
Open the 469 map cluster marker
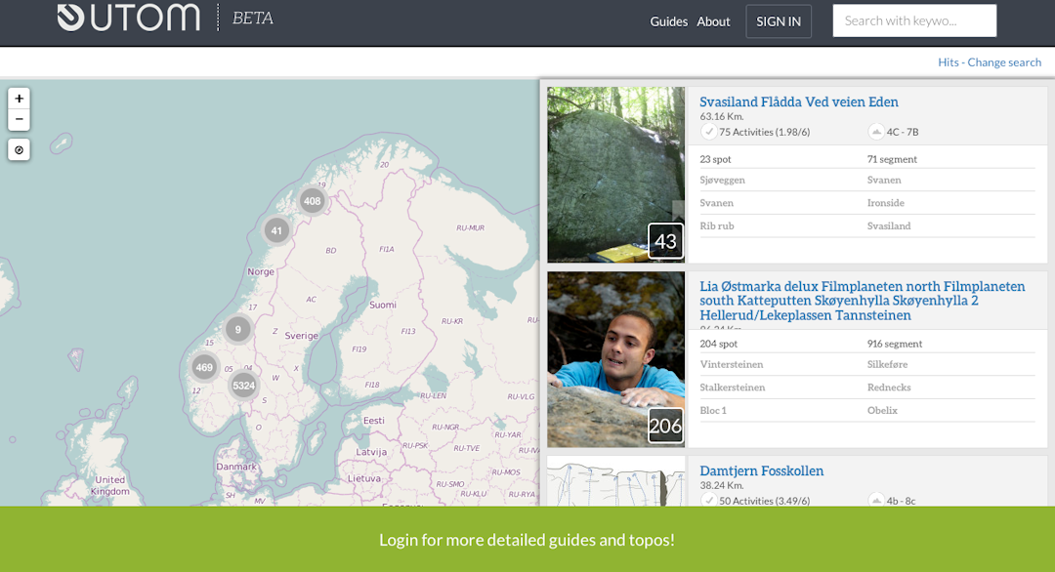[204, 367]
